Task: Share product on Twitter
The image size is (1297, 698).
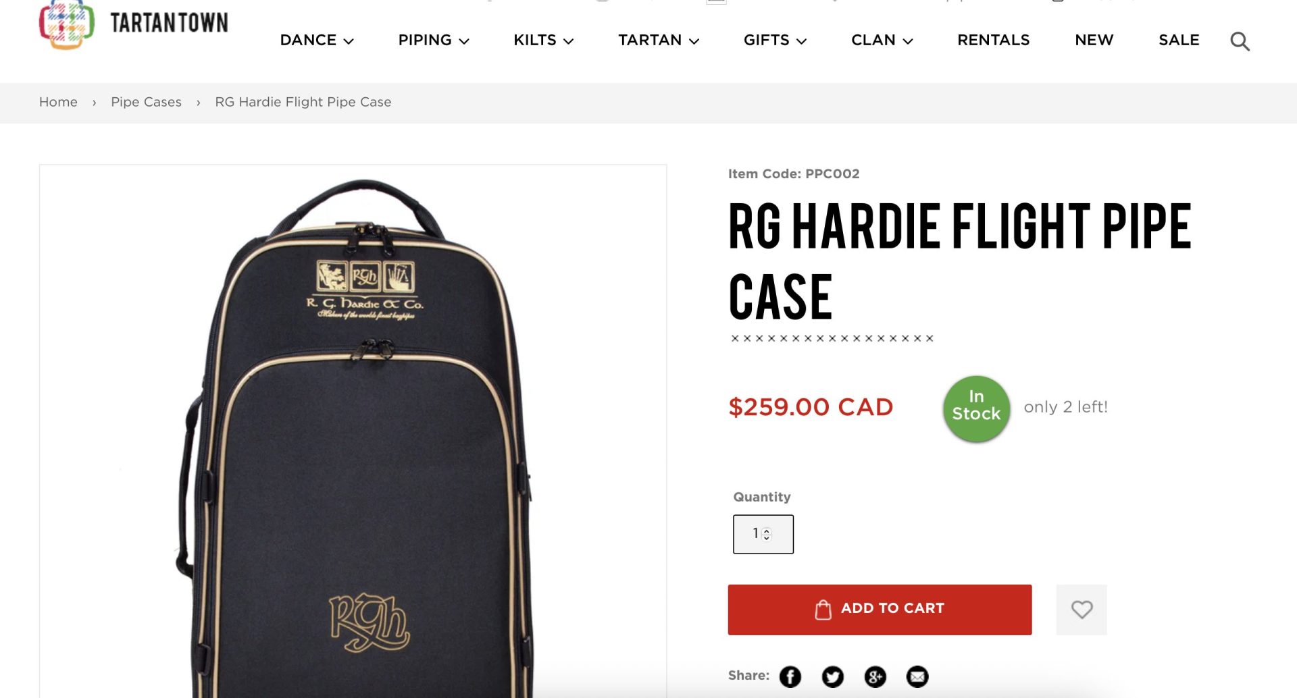Action: [x=832, y=676]
